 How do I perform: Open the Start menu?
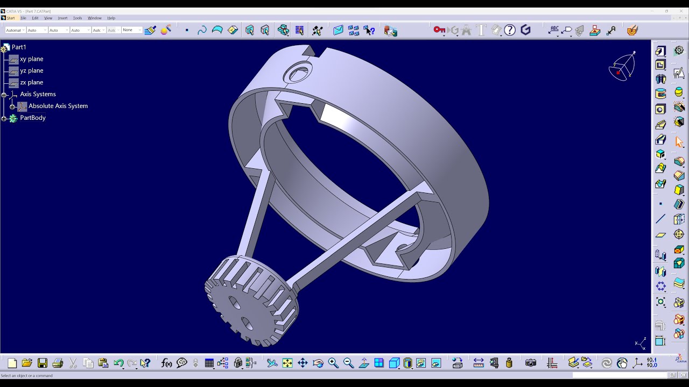(x=11, y=18)
